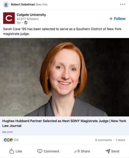
Task: Click the 123 reactions count
Action: 16,140
